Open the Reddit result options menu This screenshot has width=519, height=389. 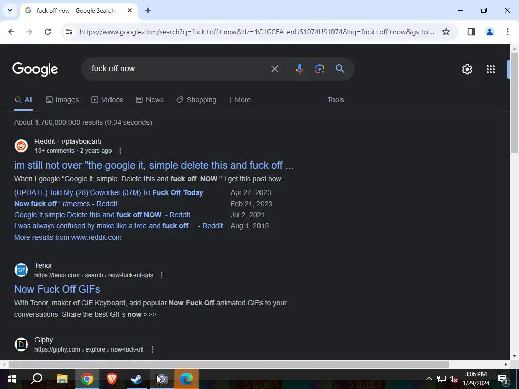tap(120, 151)
